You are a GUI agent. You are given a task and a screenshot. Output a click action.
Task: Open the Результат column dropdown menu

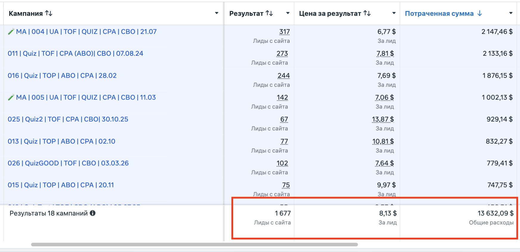(x=288, y=13)
